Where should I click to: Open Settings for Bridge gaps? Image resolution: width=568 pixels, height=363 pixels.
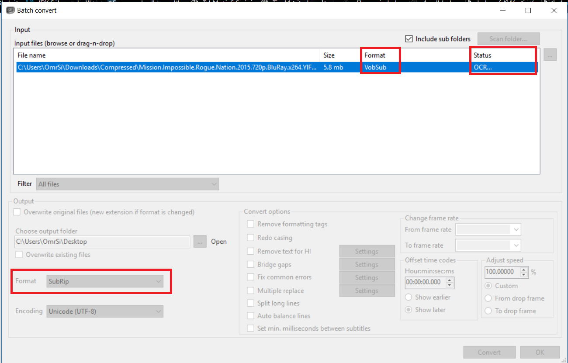point(367,264)
